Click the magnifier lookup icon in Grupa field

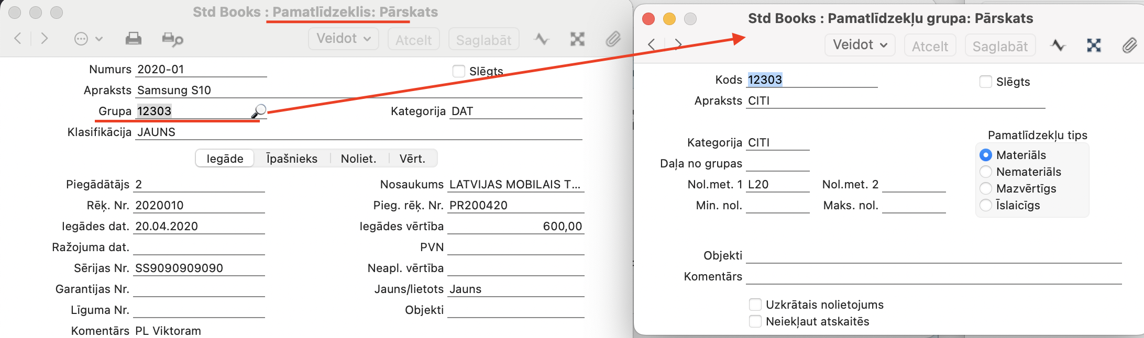[259, 111]
